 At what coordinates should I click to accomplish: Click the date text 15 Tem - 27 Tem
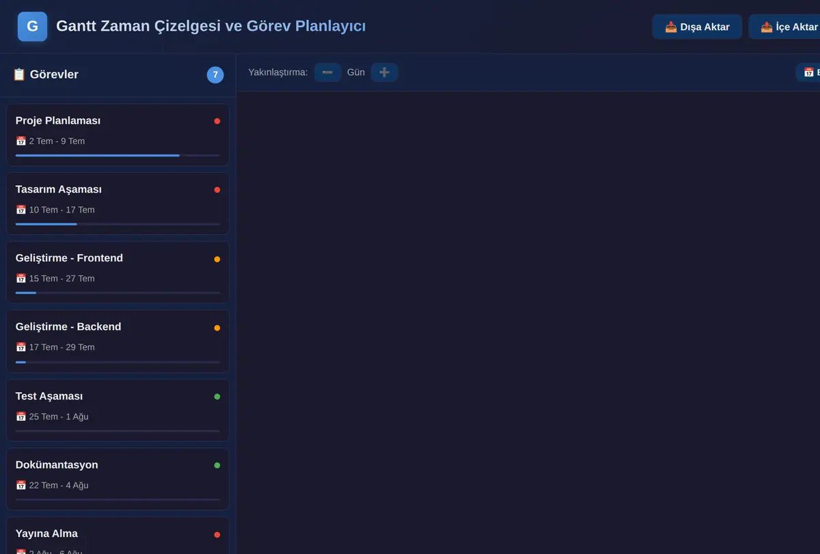pyautogui.click(x=61, y=279)
